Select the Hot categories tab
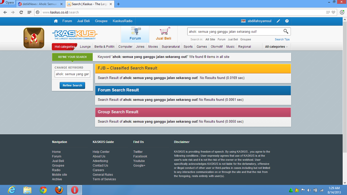The image size is (347, 195). pos(65,47)
